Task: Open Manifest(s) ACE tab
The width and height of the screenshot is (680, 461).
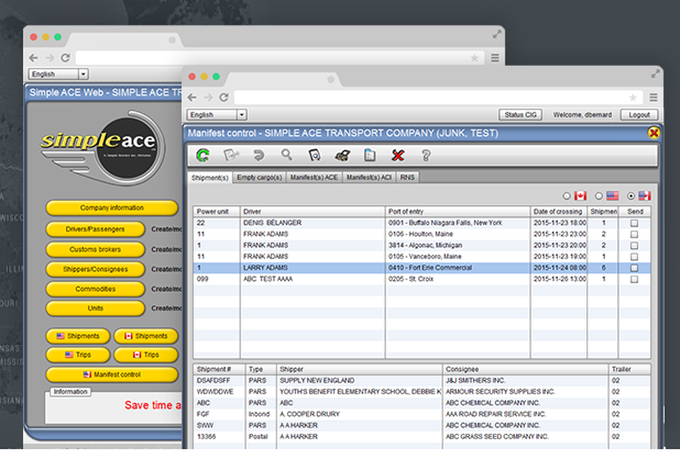Action: click(x=314, y=177)
